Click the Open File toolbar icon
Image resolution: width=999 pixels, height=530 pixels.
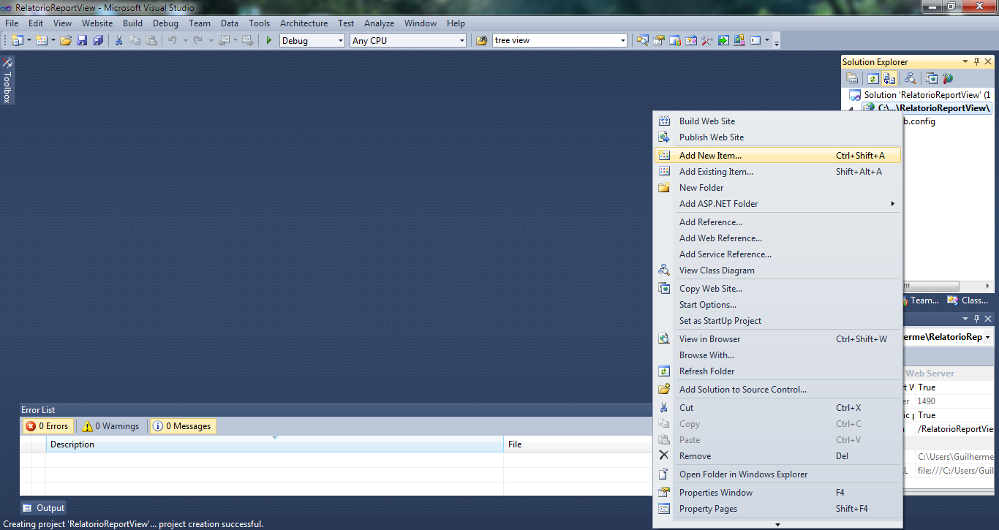tap(66, 40)
